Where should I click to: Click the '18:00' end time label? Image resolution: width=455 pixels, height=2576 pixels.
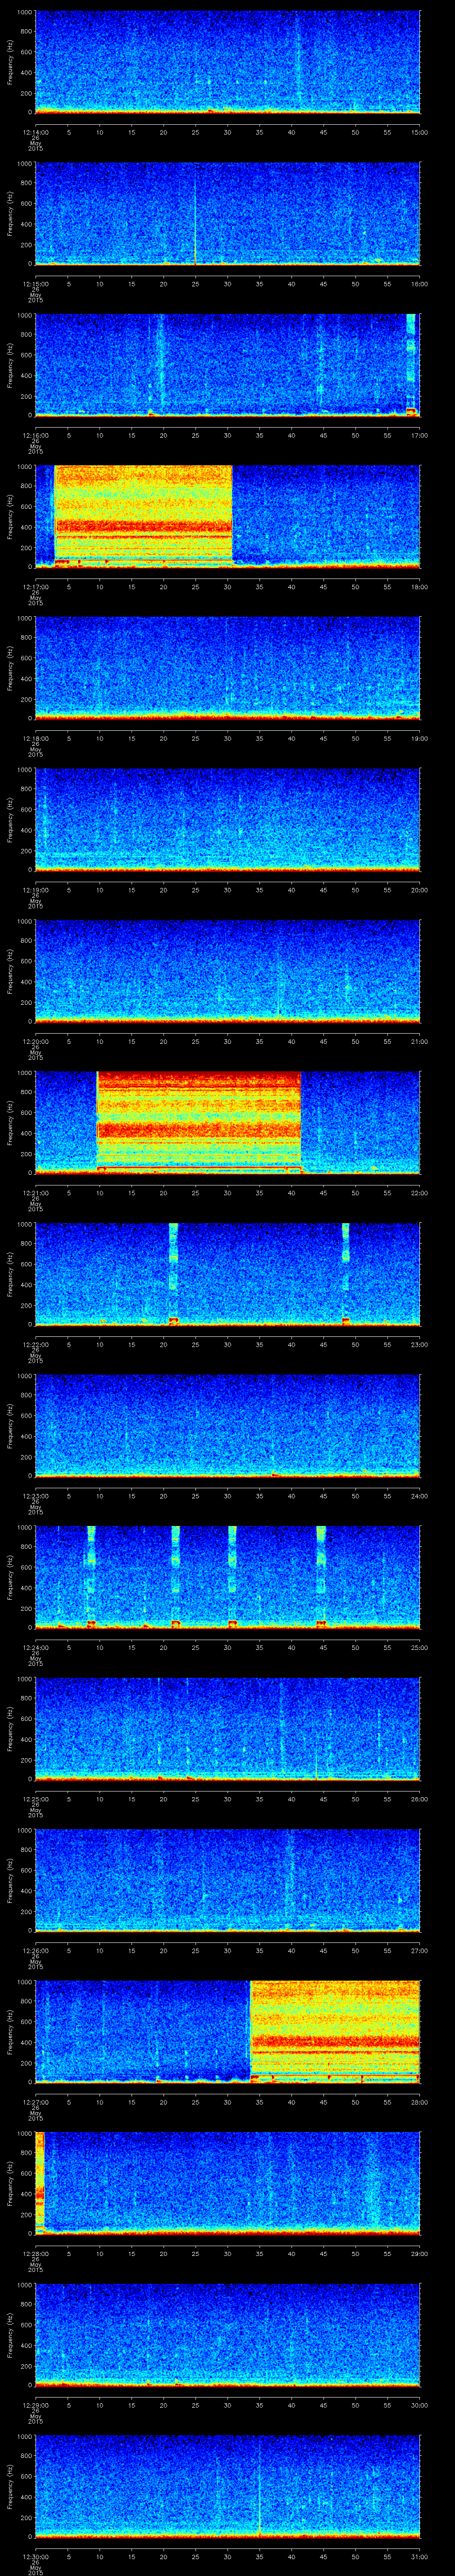(419, 586)
